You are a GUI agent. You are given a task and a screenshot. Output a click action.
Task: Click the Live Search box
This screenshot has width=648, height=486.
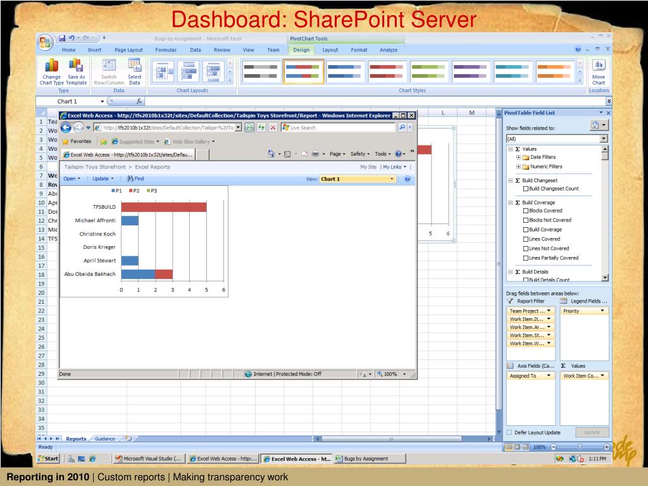[338, 128]
